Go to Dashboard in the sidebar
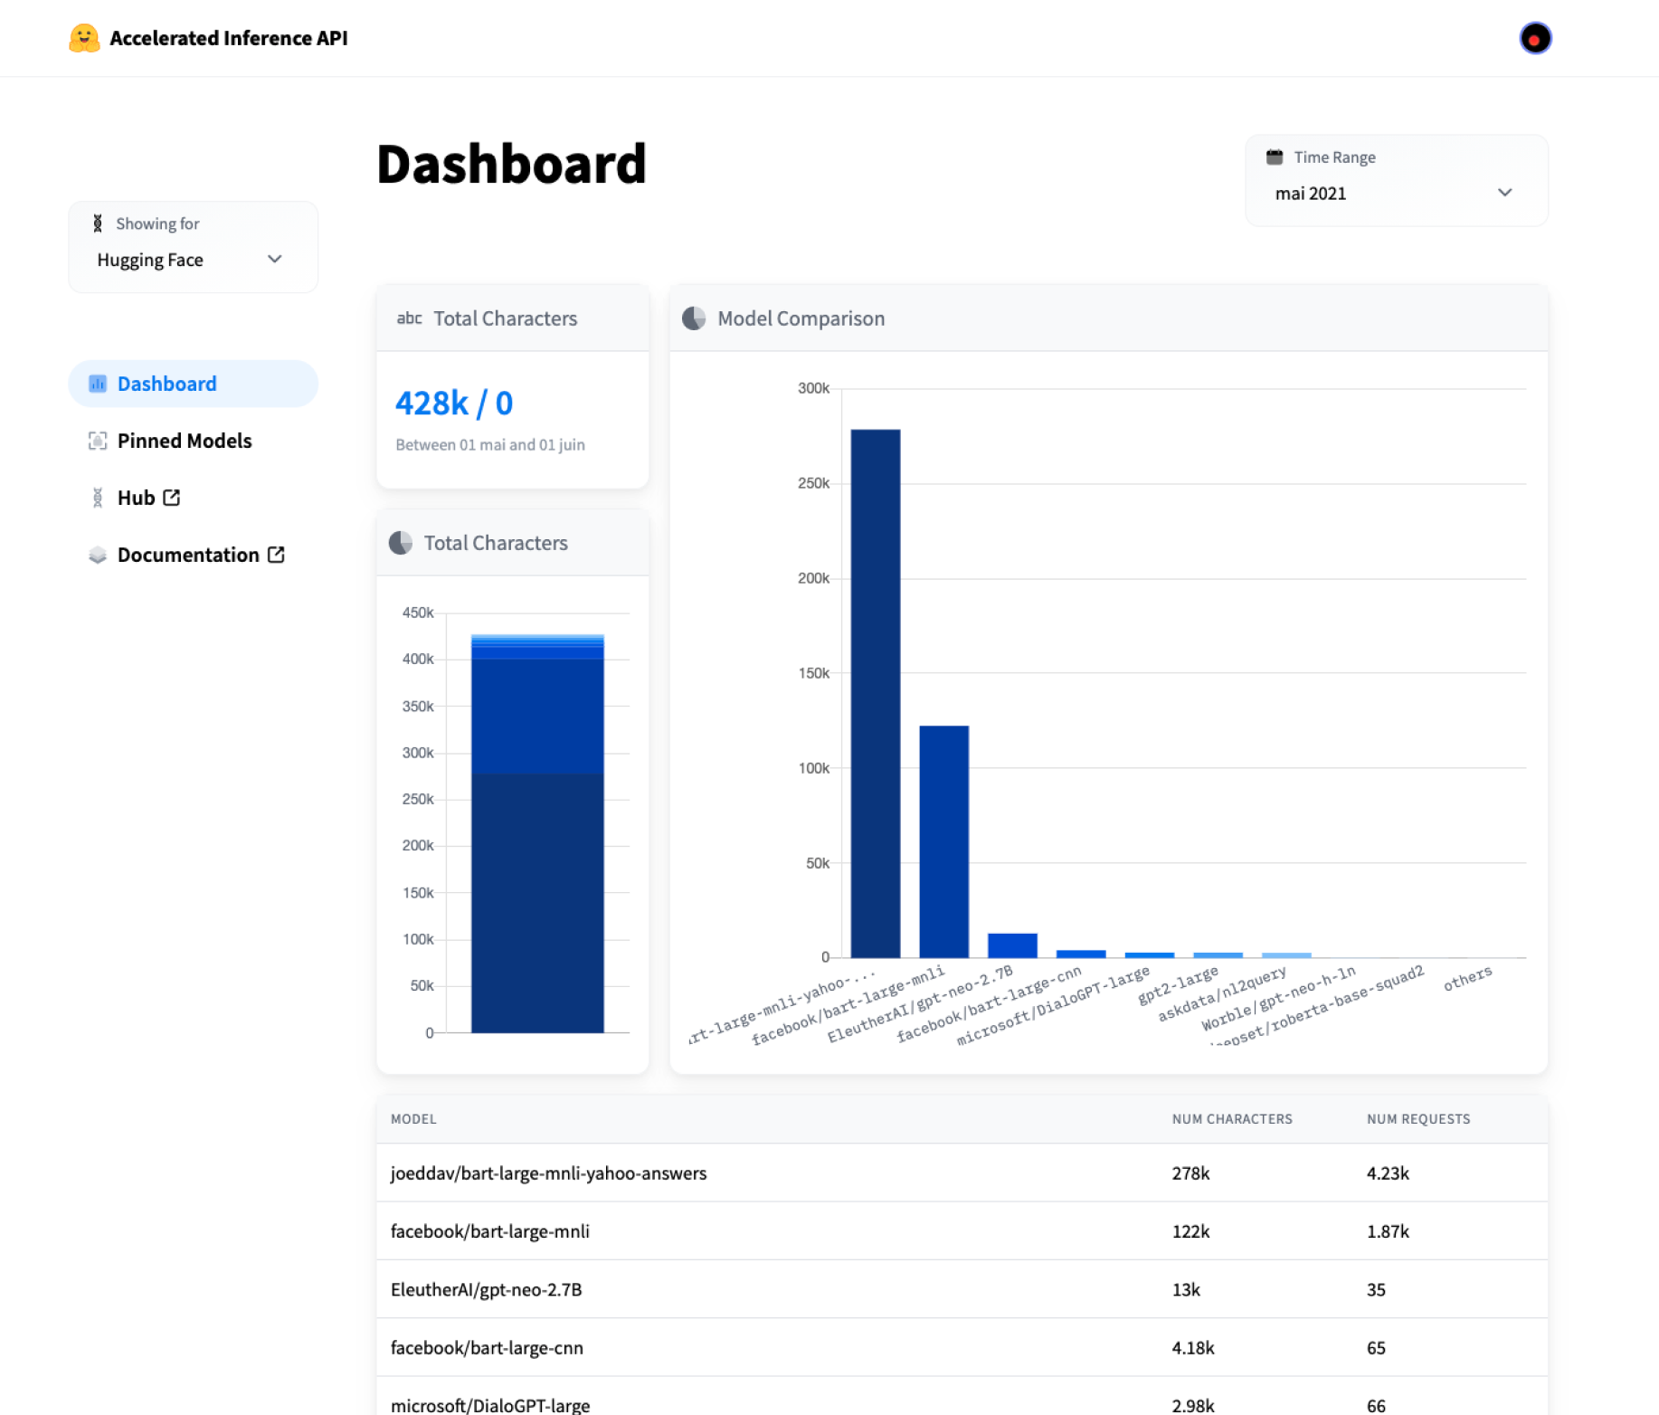This screenshot has height=1415, width=1659. pyautogui.click(x=193, y=384)
